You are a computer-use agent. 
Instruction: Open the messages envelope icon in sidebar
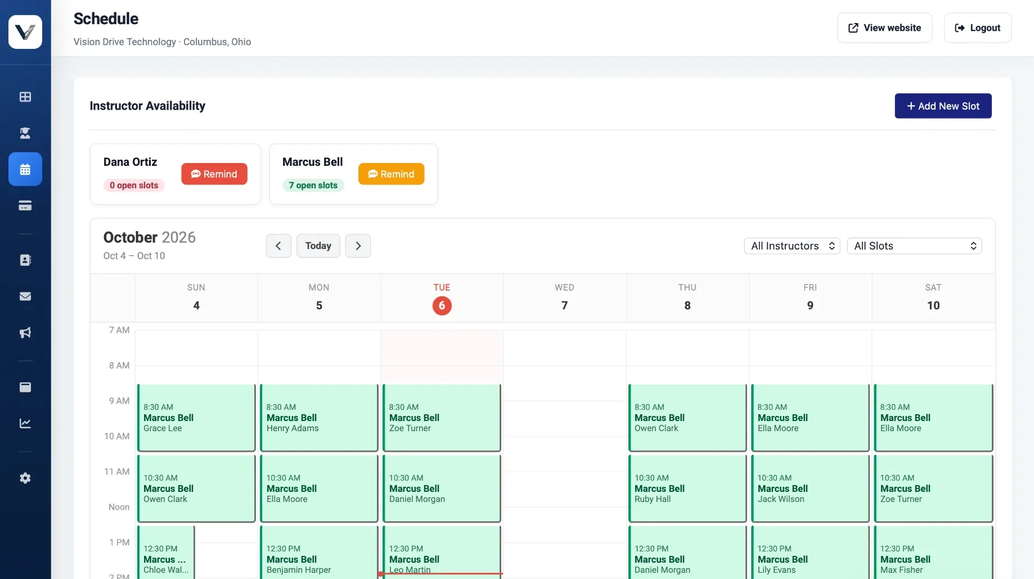tap(25, 296)
